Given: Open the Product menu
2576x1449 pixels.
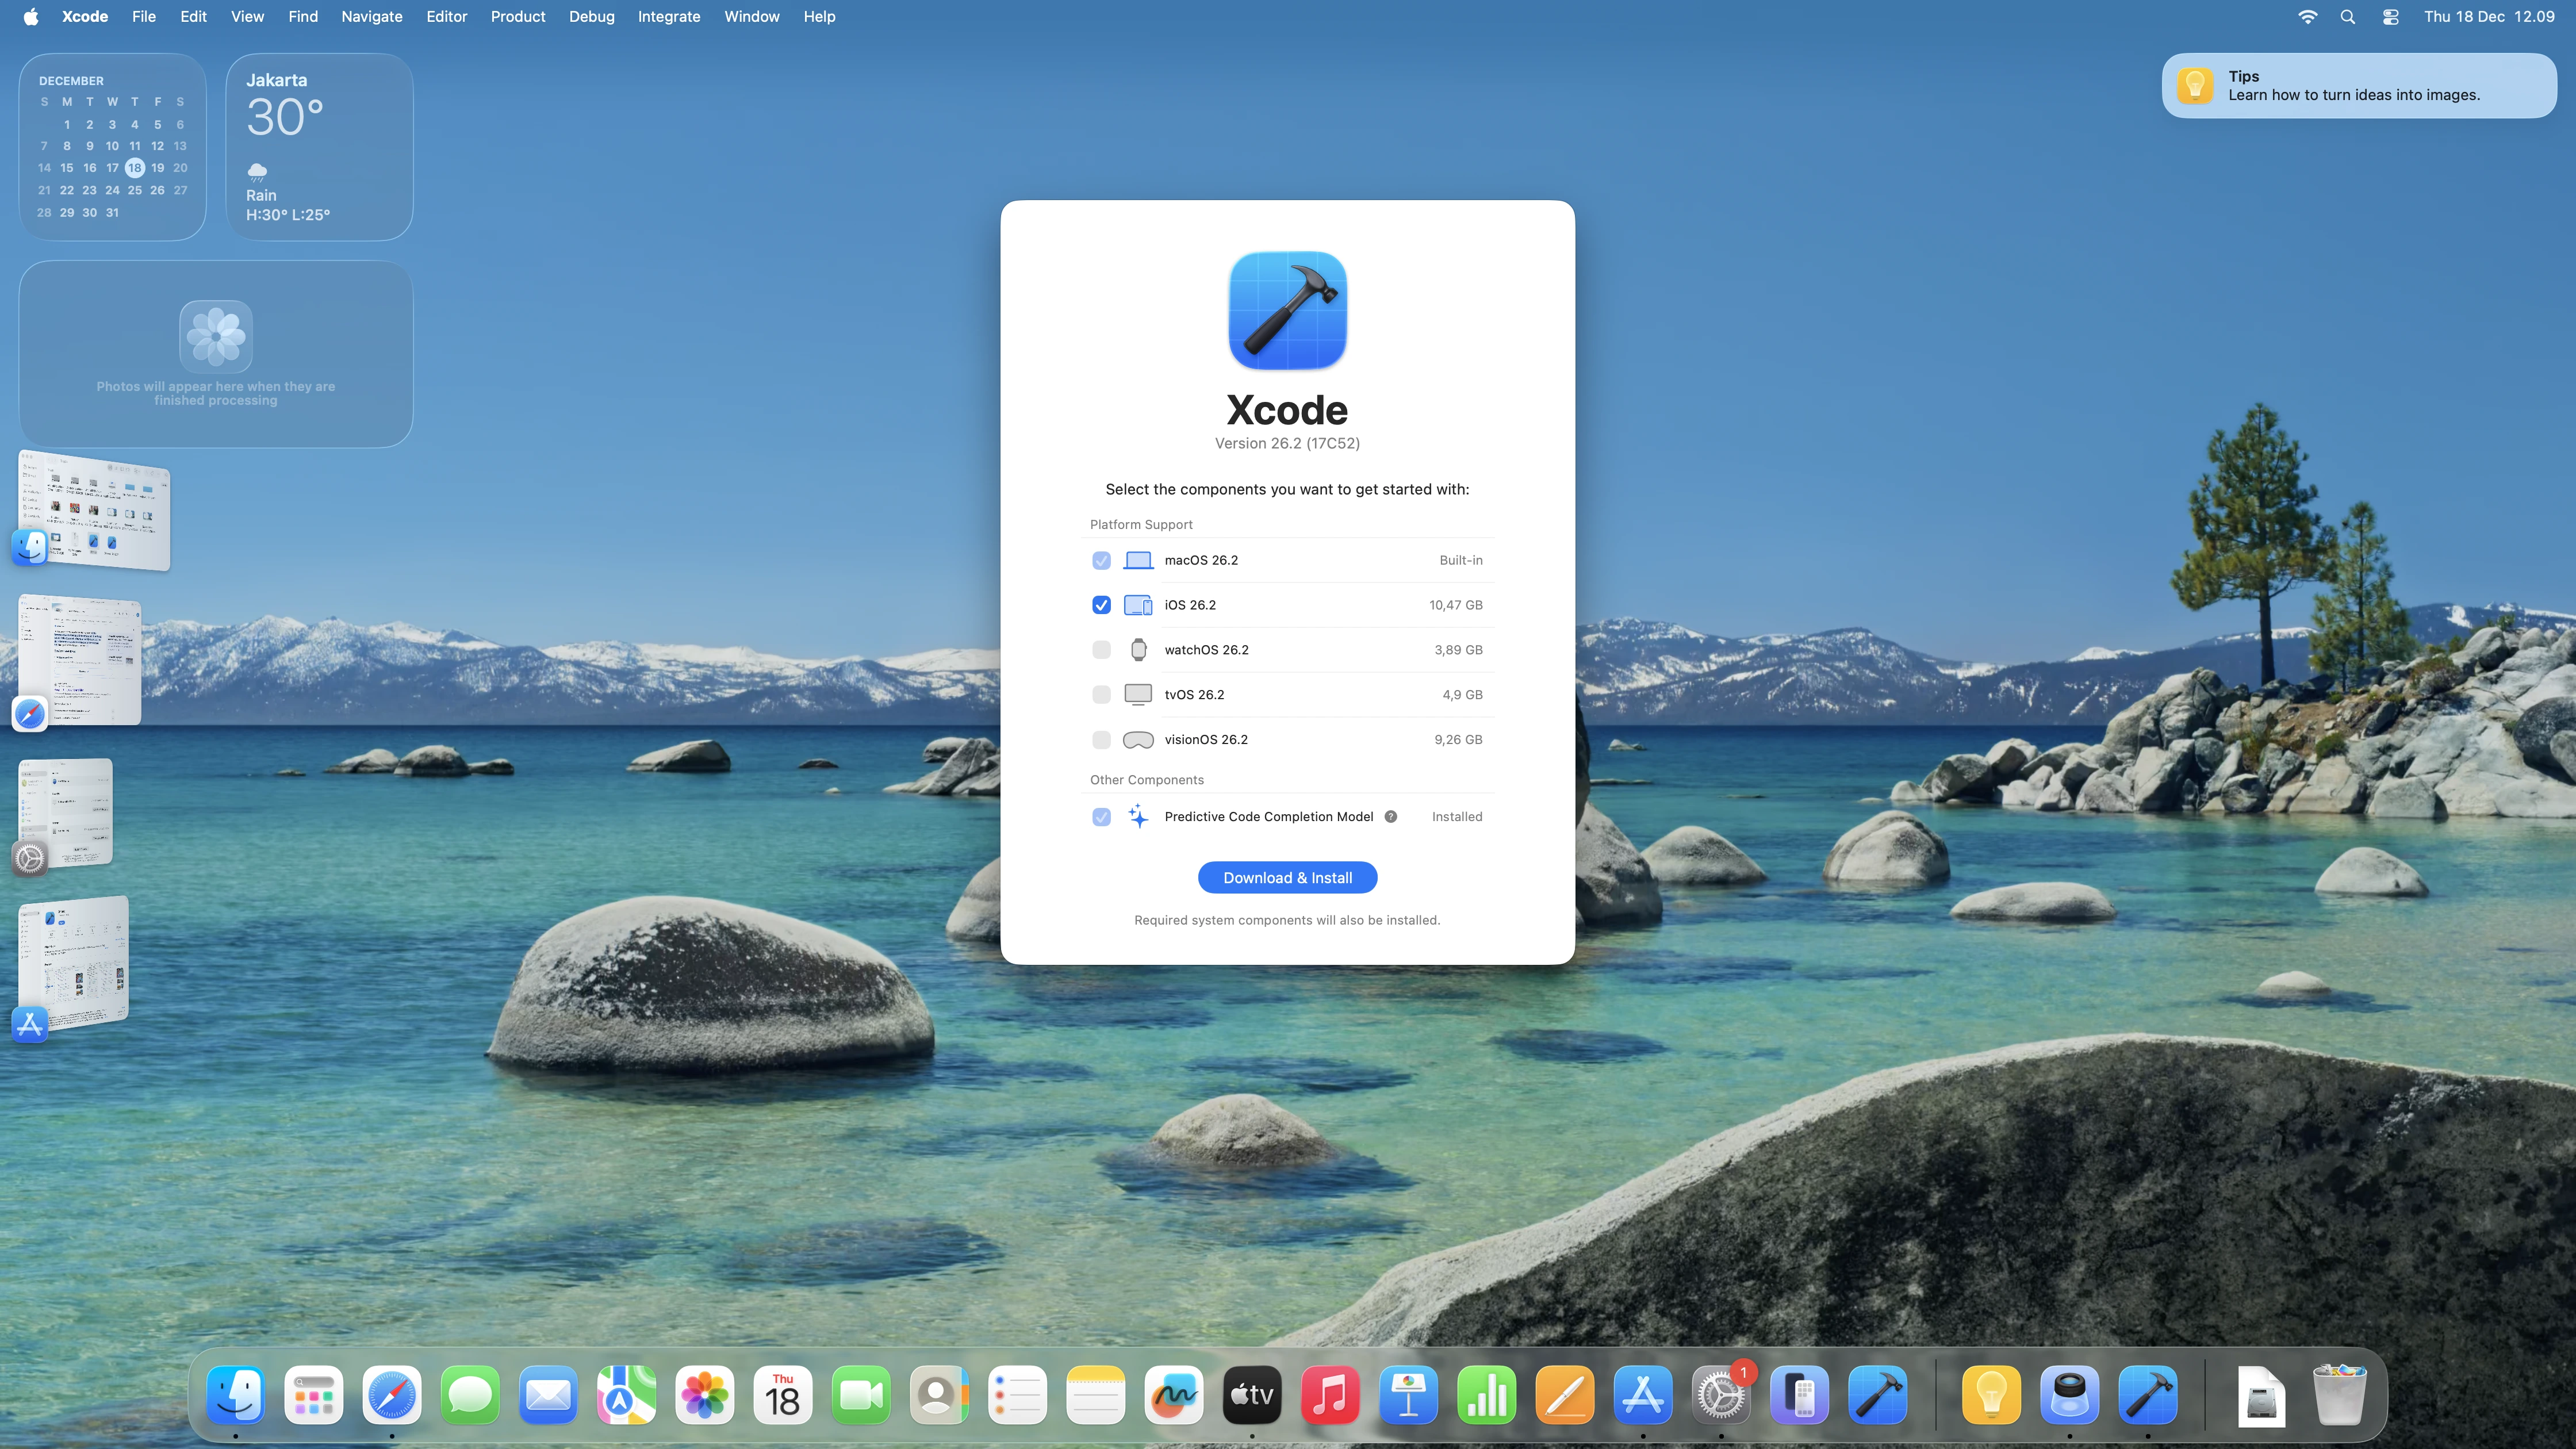Looking at the screenshot, I should coord(517,17).
